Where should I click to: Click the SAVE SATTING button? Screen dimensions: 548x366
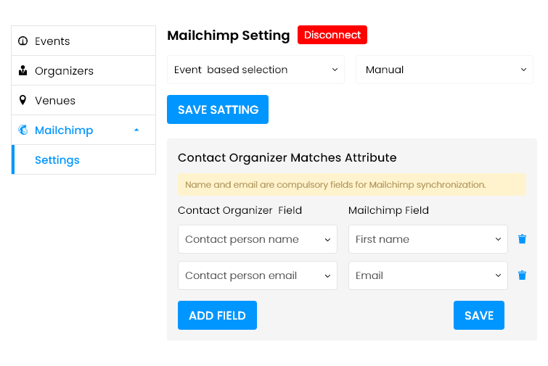tap(218, 109)
